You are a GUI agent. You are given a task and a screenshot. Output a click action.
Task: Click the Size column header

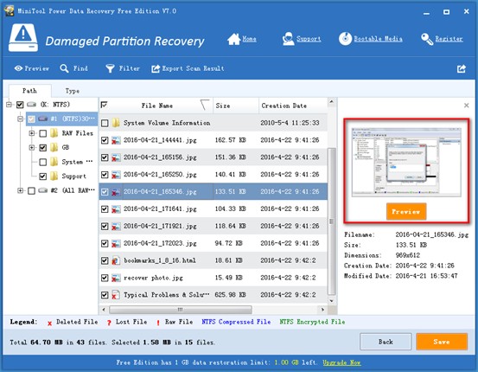coord(236,106)
